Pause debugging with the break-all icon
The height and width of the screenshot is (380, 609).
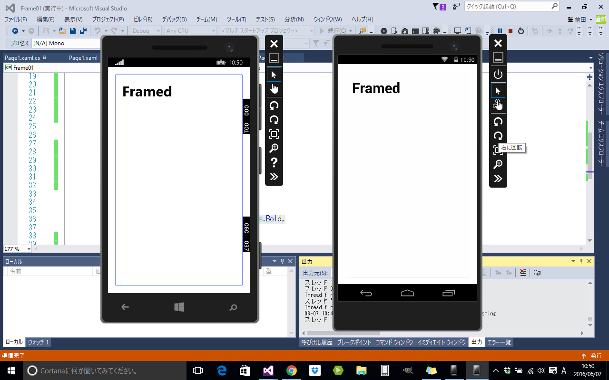(500, 30)
